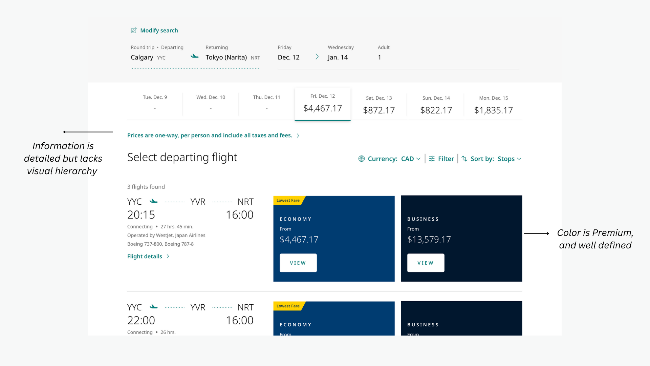Click arrow between Dec. 12 and Jan. 14
The height and width of the screenshot is (366, 650).
317,57
